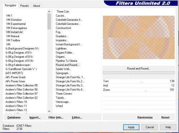Select Sandflower Specials category
This screenshot has height=133, width=179.
tap(21, 69)
